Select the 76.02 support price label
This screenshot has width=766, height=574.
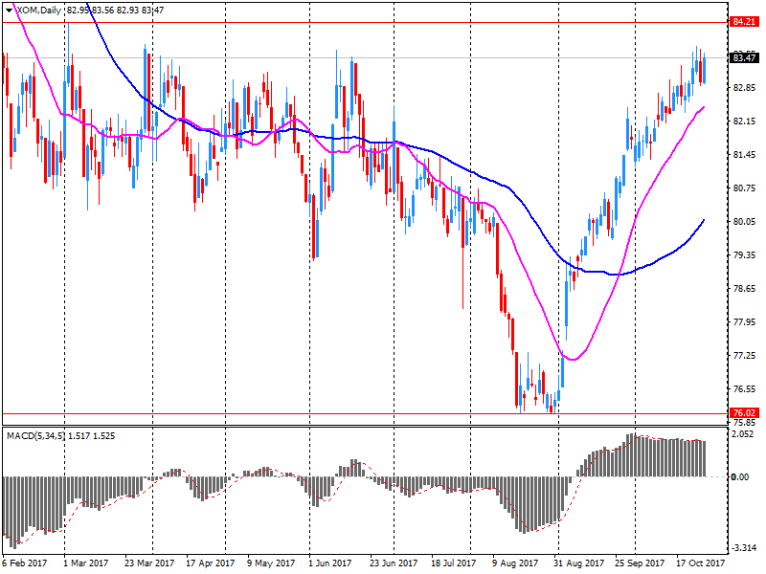point(745,413)
